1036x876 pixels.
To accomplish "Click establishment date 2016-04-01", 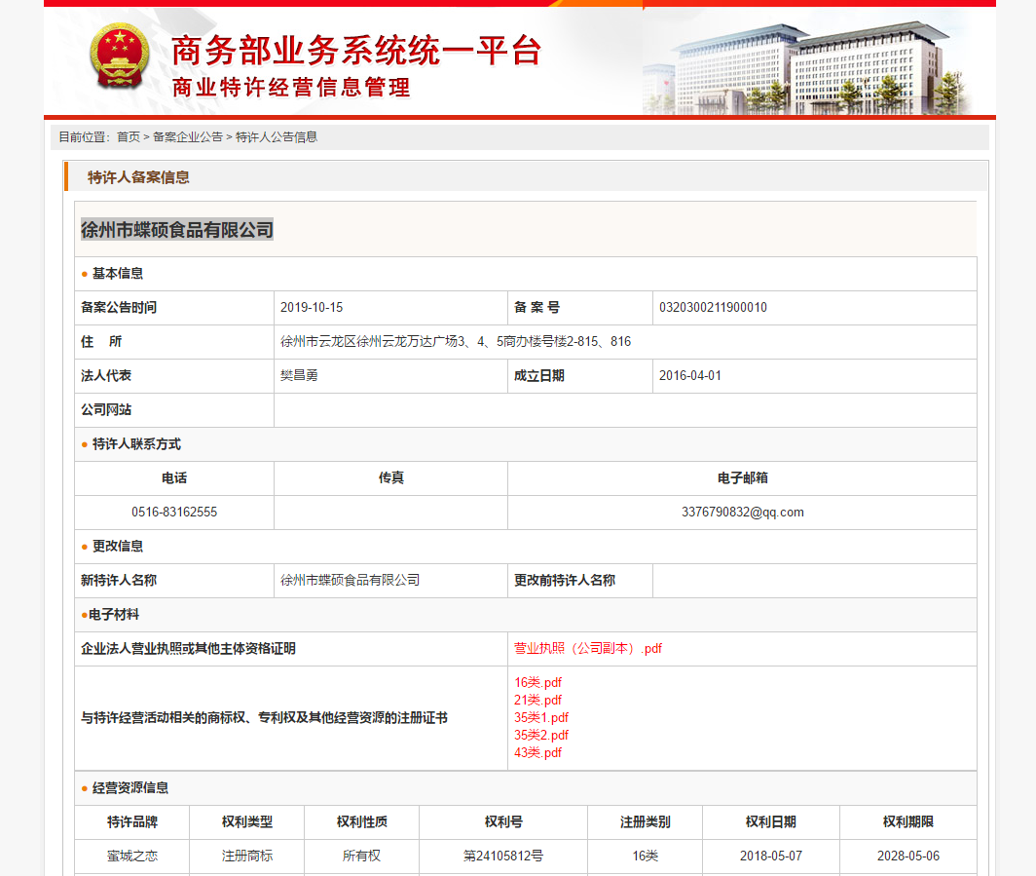I will point(689,375).
